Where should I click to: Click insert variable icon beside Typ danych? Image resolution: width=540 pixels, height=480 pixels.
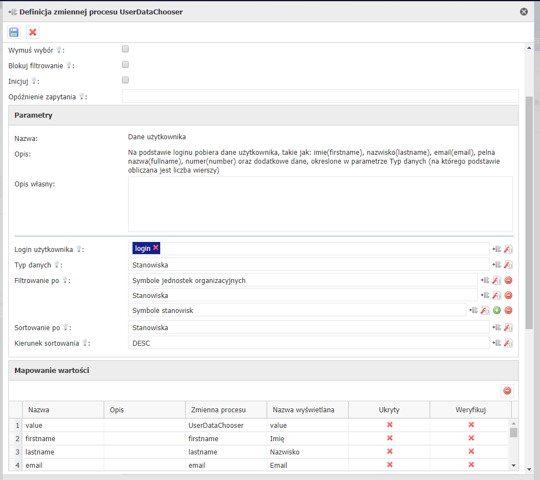(x=496, y=265)
